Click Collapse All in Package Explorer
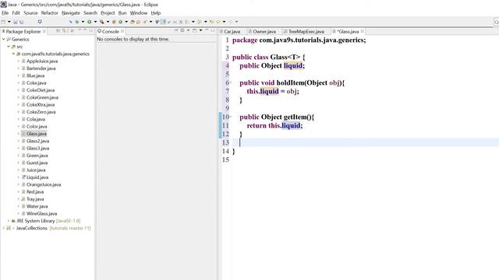The height and width of the screenshot is (280, 499). [x=58, y=31]
